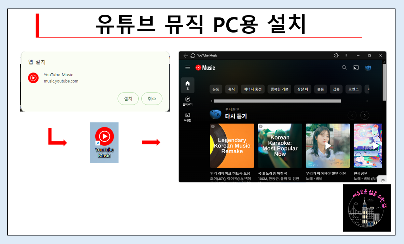Click previous arrow of 다시 듣기 carousel

click(352, 115)
